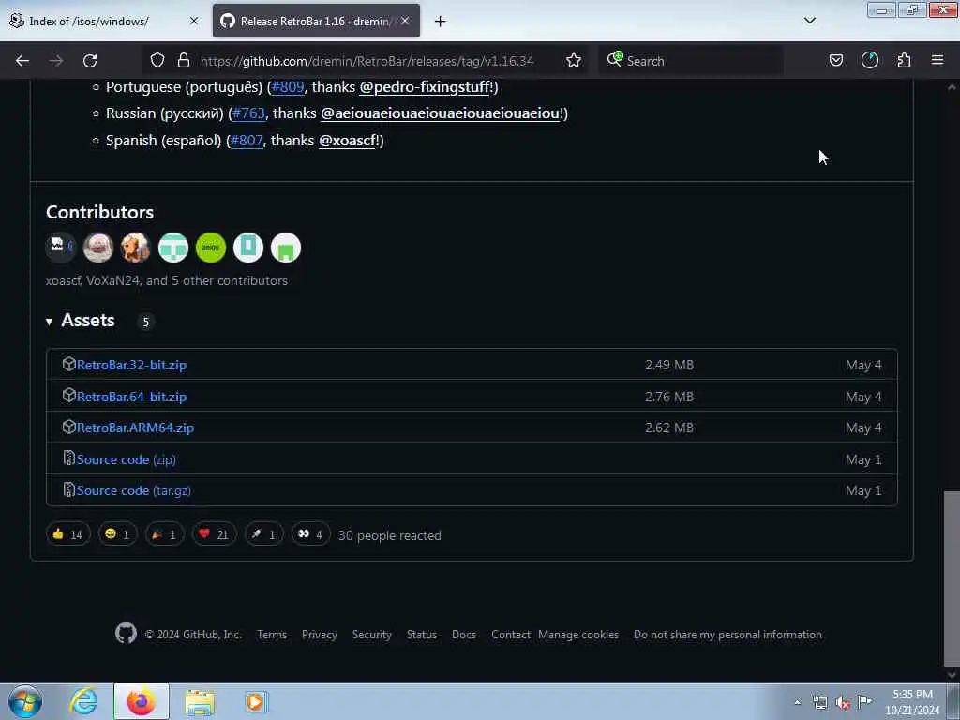The image size is (960, 720).
Task: Click the first contributor avatar
Action: coord(61,247)
